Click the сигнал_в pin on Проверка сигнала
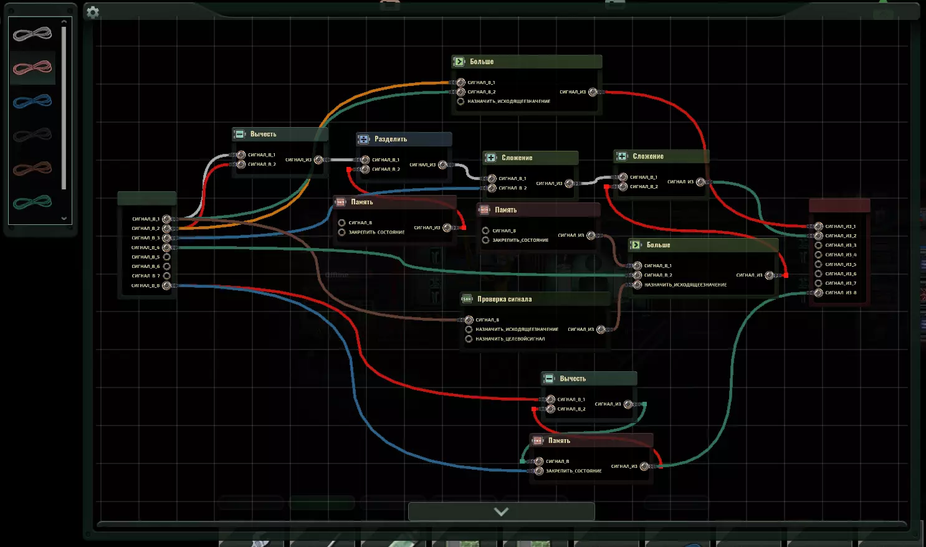The height and width of the screenshot is (547, 926). click(469, 320)
